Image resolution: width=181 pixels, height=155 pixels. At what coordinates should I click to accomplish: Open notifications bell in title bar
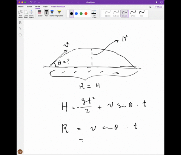156,2
